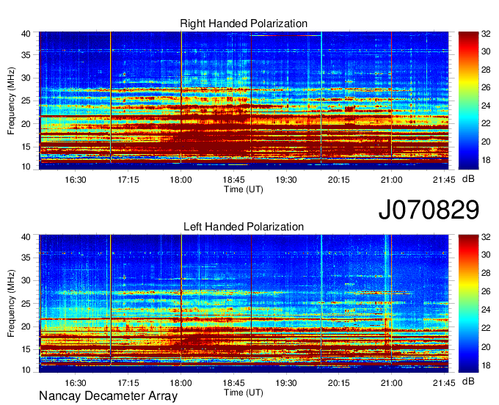Click the "32" value on Right Handed color bar
Viewport: 499px width, 405px height.
point(486,34)
